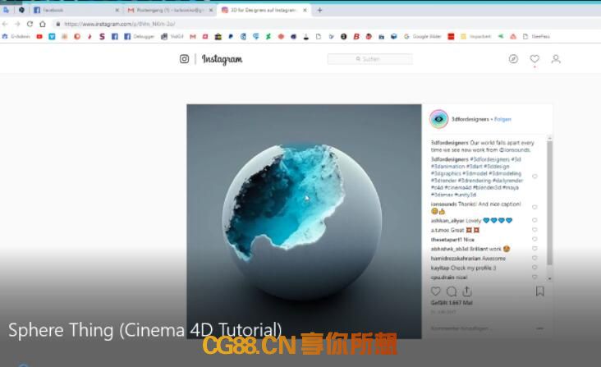
Task: Click the Suchen search field
Action: [369, 59]
